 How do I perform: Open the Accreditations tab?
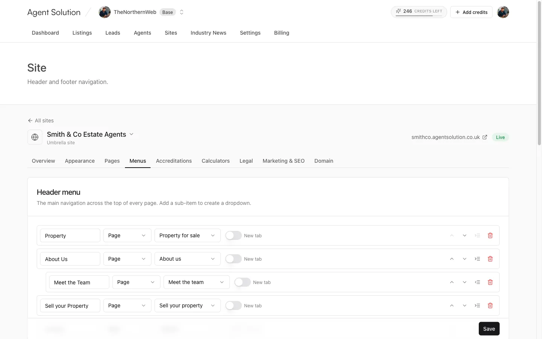174,161
